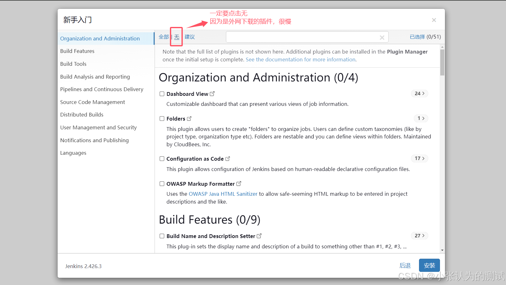Open Languages category
Viewport: 506px width, 285px height.
tap(73, 153)
